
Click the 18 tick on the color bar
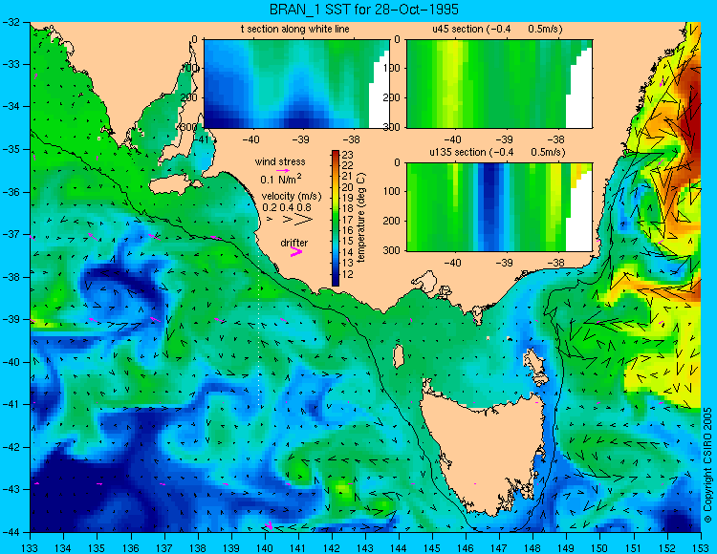pyautogui.click(x=348, y=209)
